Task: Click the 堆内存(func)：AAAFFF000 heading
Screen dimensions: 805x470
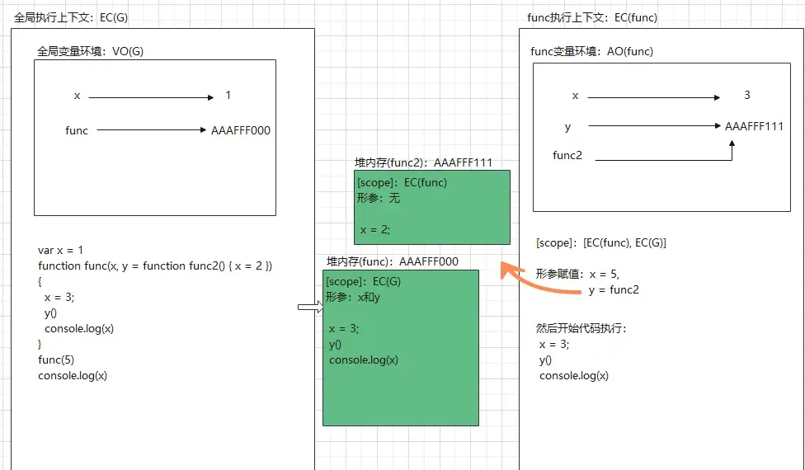Action: click(393, 261)
